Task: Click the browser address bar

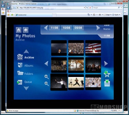Action: [51, 8]
